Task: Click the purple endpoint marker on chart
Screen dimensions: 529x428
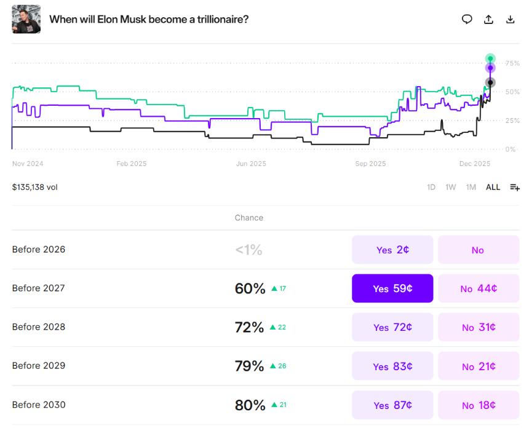Action: click(x=490, y=68)
